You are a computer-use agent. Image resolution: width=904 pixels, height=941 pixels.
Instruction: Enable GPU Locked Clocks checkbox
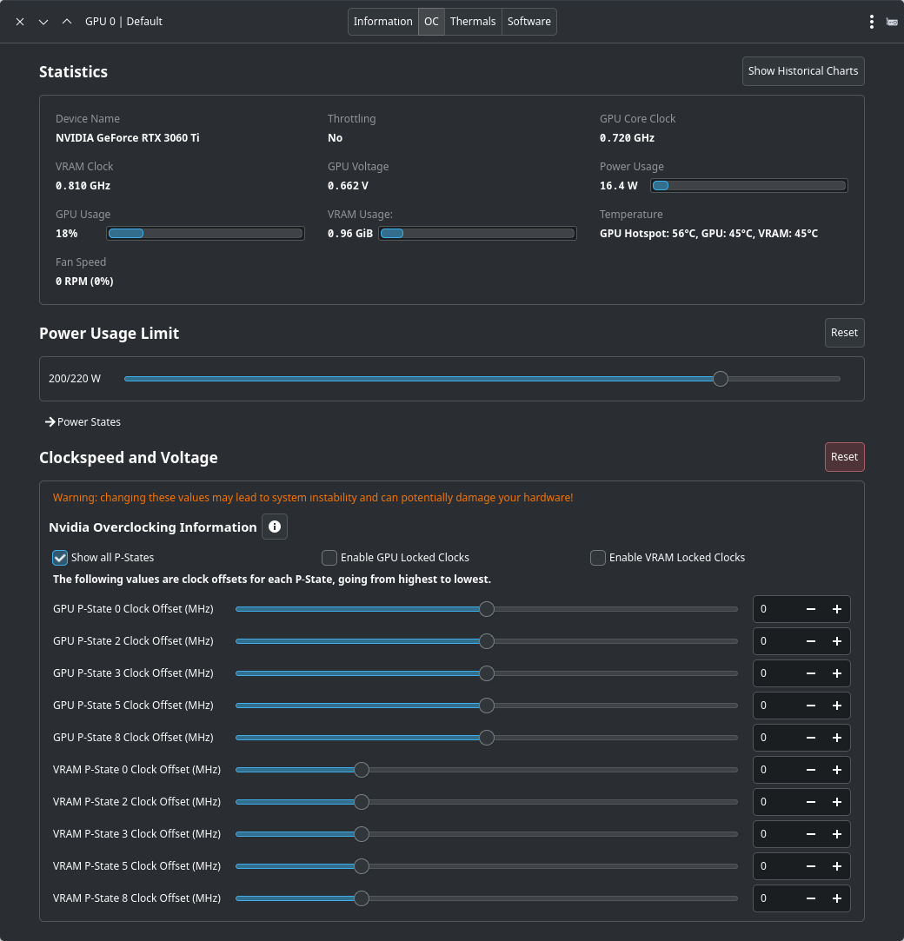click(329, 558)
